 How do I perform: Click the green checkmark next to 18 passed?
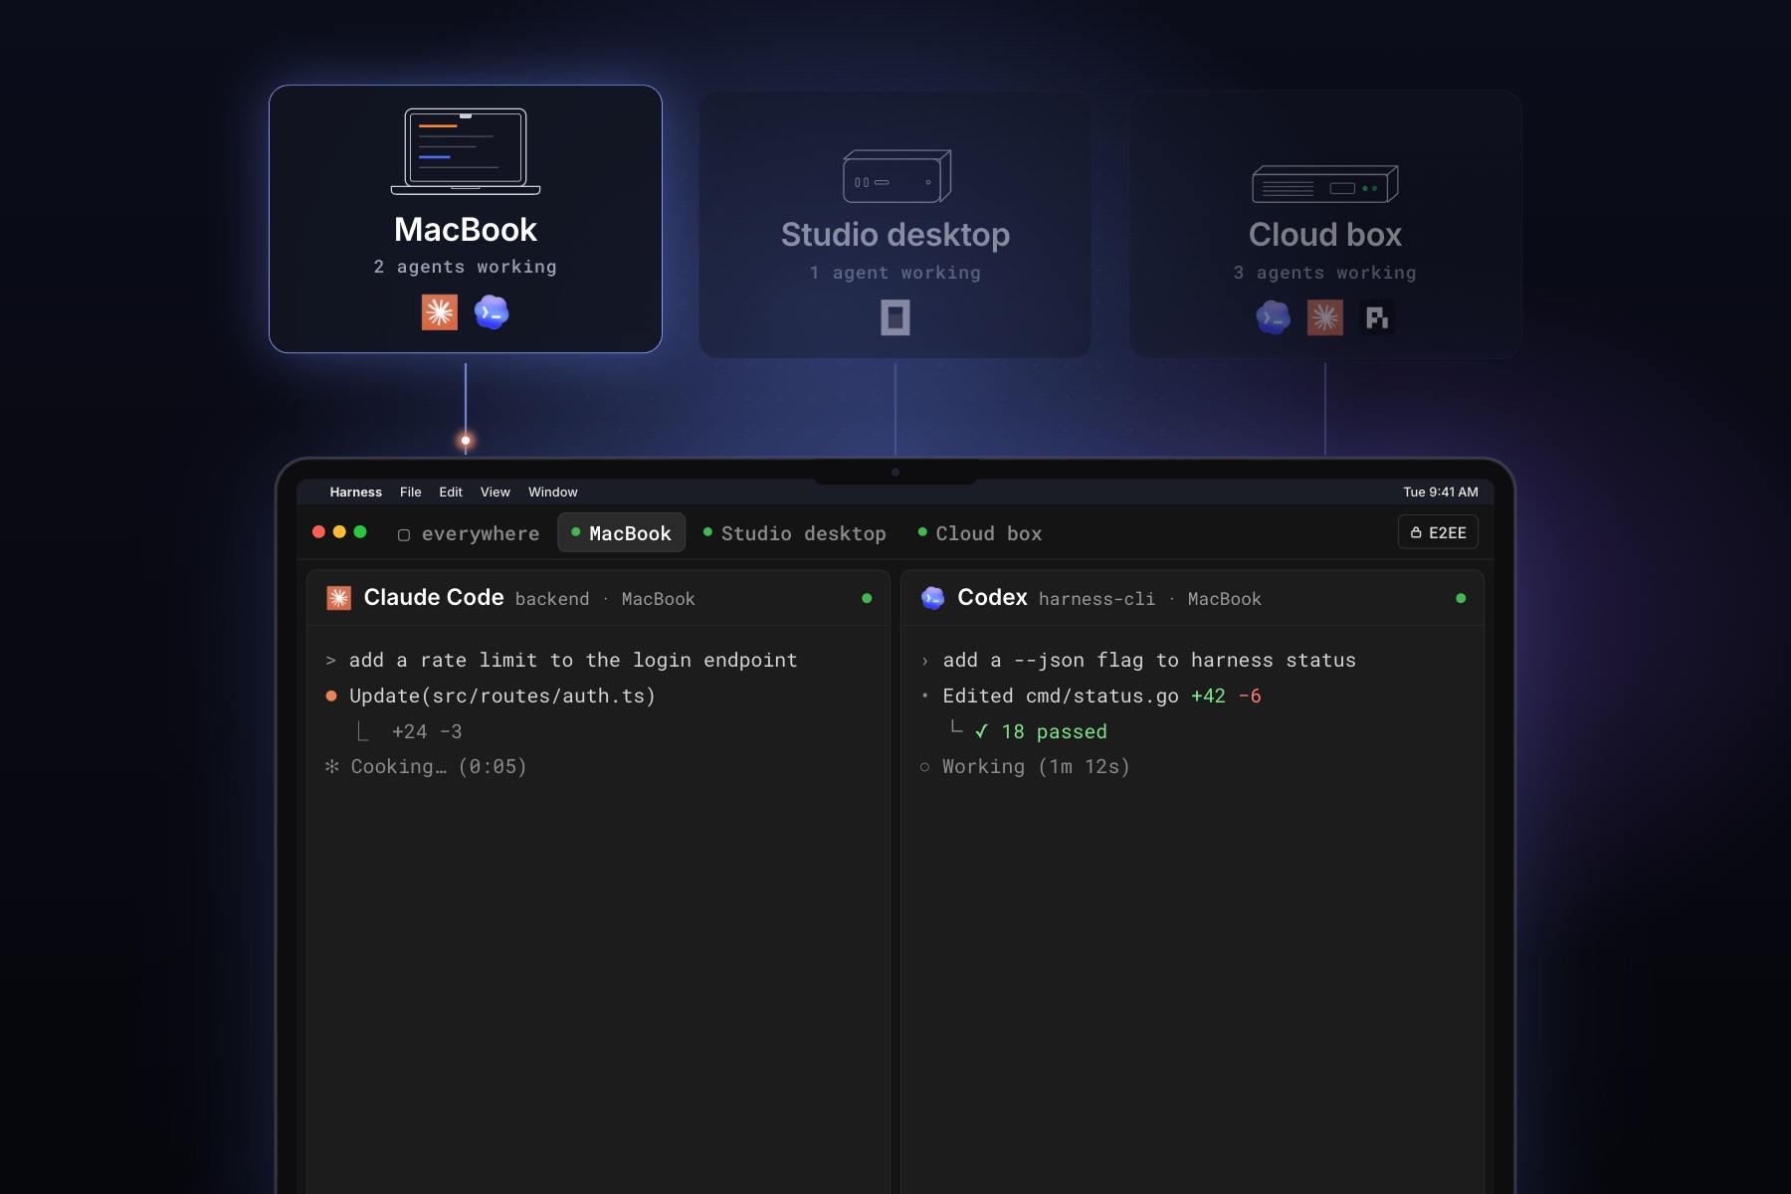982,731
